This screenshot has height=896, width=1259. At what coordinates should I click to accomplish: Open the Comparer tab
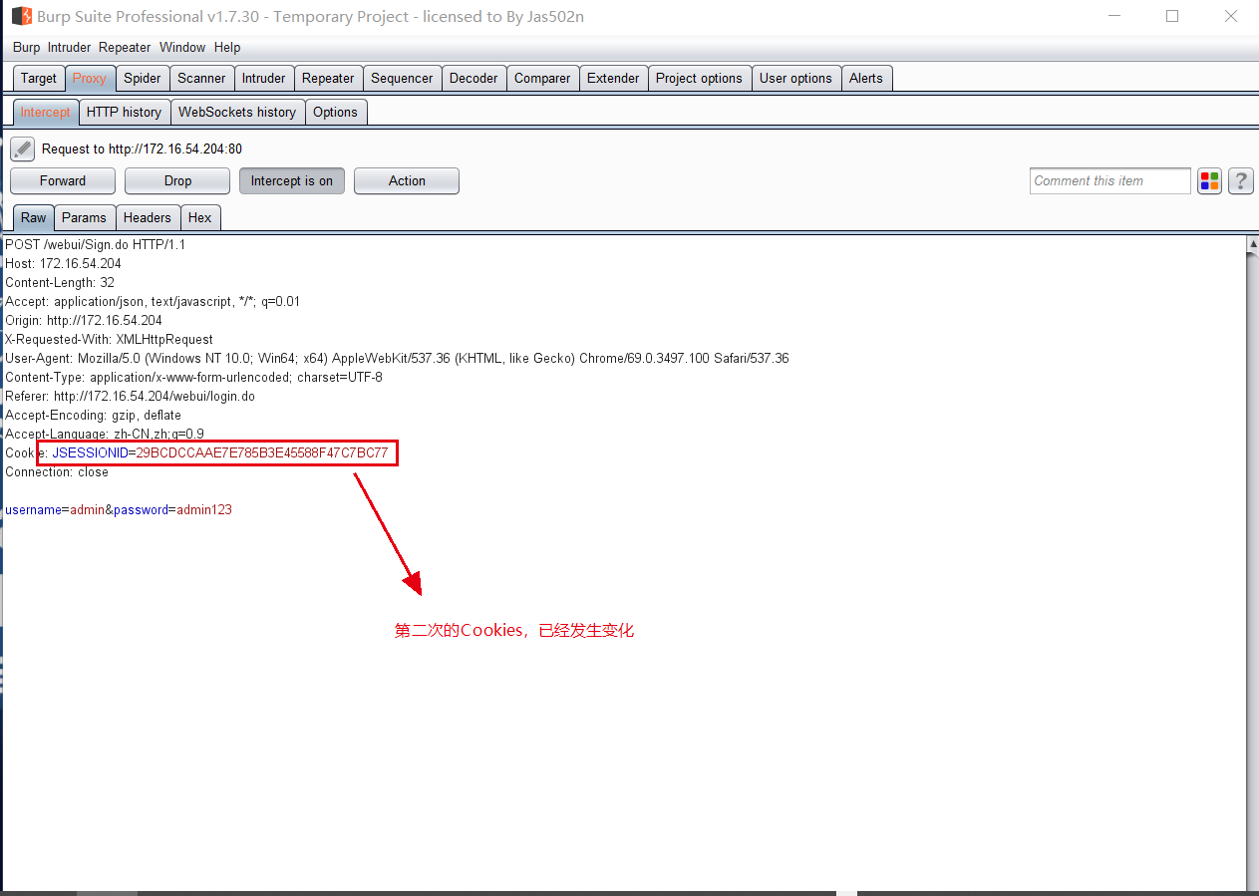pos(542,78)
